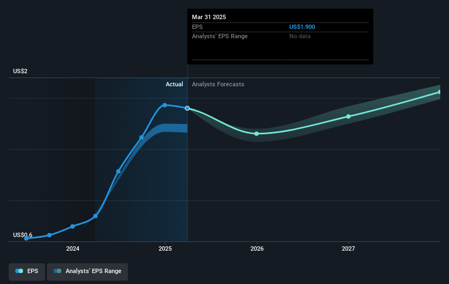Click the 2024 x-axis label
Image resolution: width=449 pixels, height=284 pixels.
coord(73,248)
